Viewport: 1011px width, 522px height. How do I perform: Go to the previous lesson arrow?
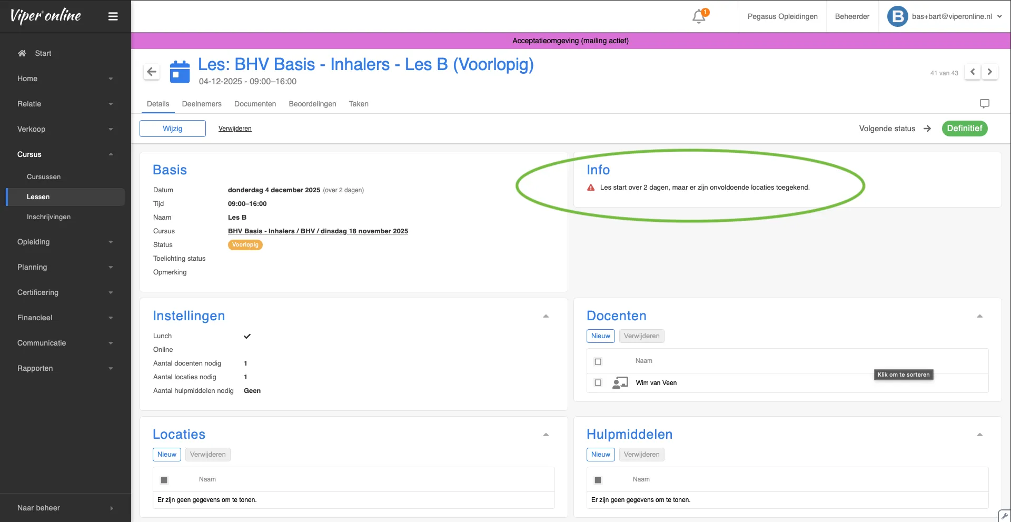(x=973, y=72)
